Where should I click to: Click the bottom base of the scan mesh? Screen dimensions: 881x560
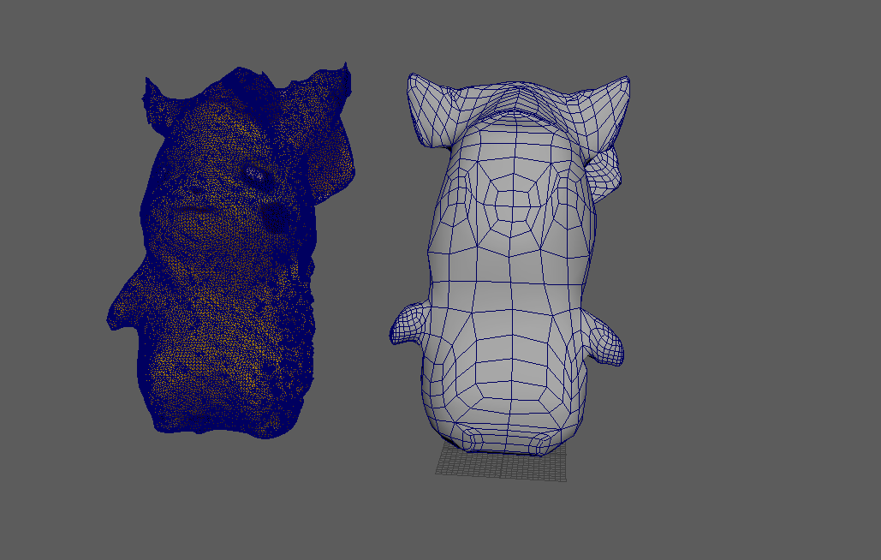click(223, 424)
